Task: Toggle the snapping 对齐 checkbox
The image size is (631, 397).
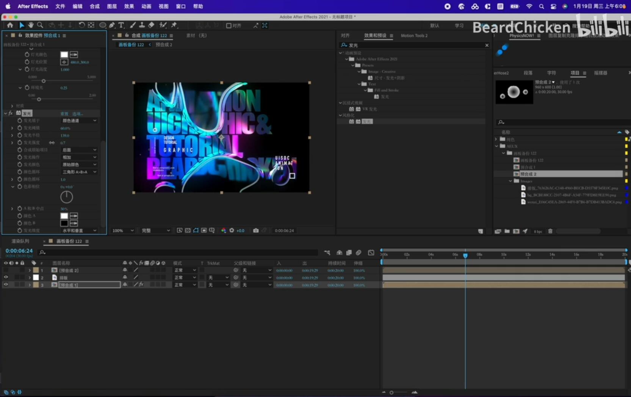Action: point(229,26)
